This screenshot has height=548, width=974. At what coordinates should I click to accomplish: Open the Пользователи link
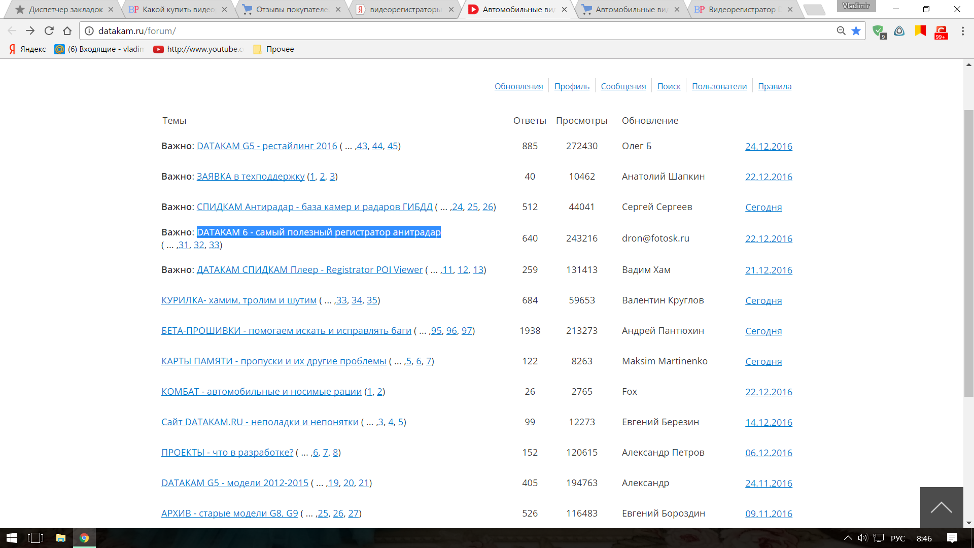tap(719, 86)
